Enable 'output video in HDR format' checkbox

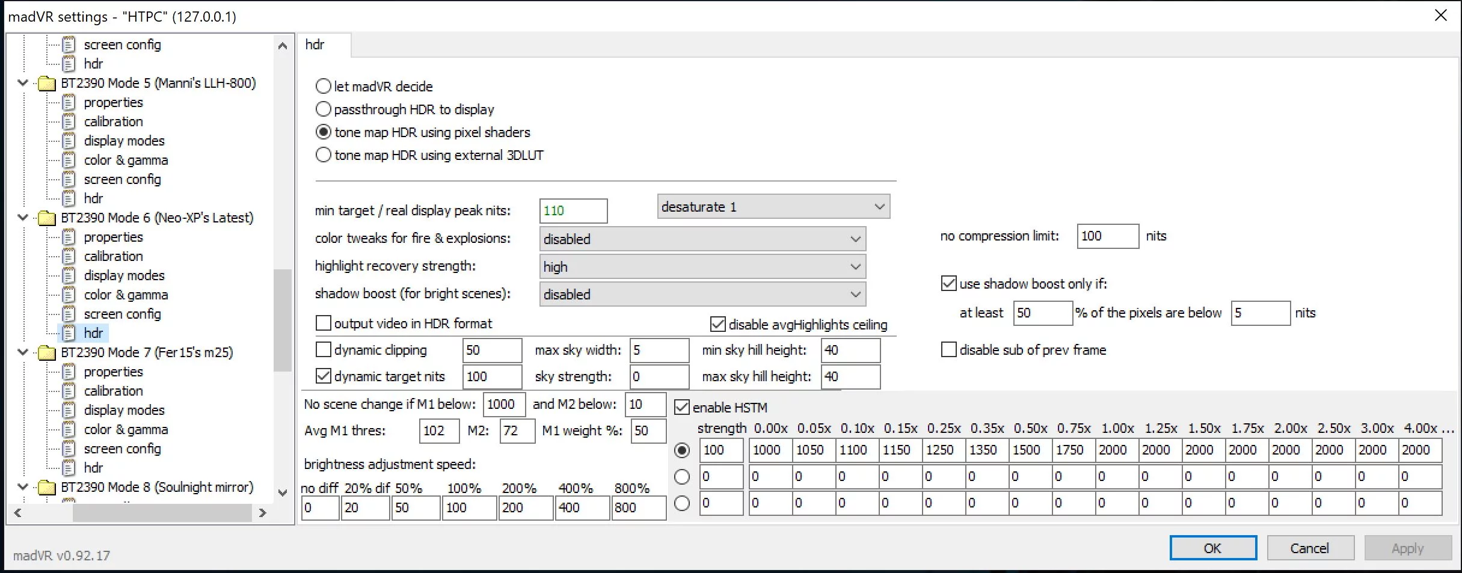324,323
